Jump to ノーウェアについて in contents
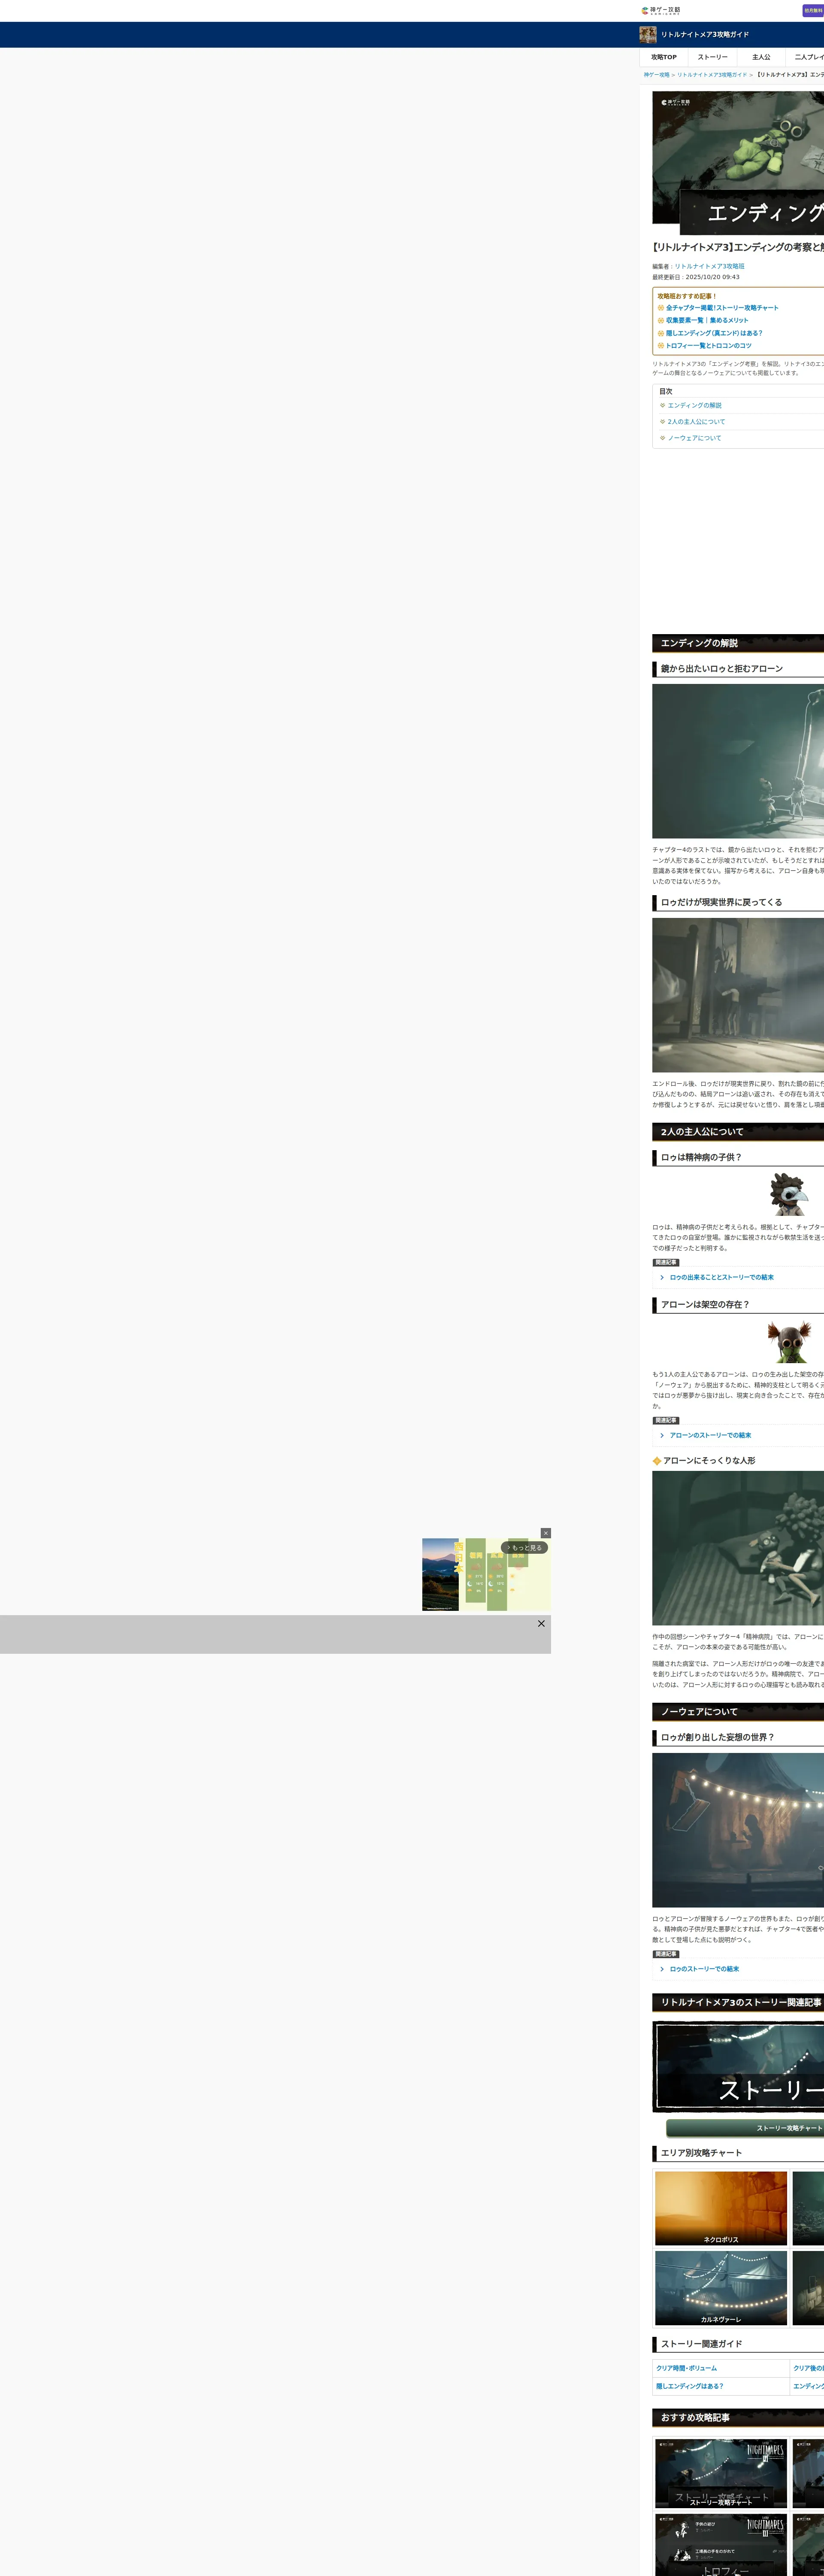This screenshot has height=2576, width=824. (x=694, y=438)
